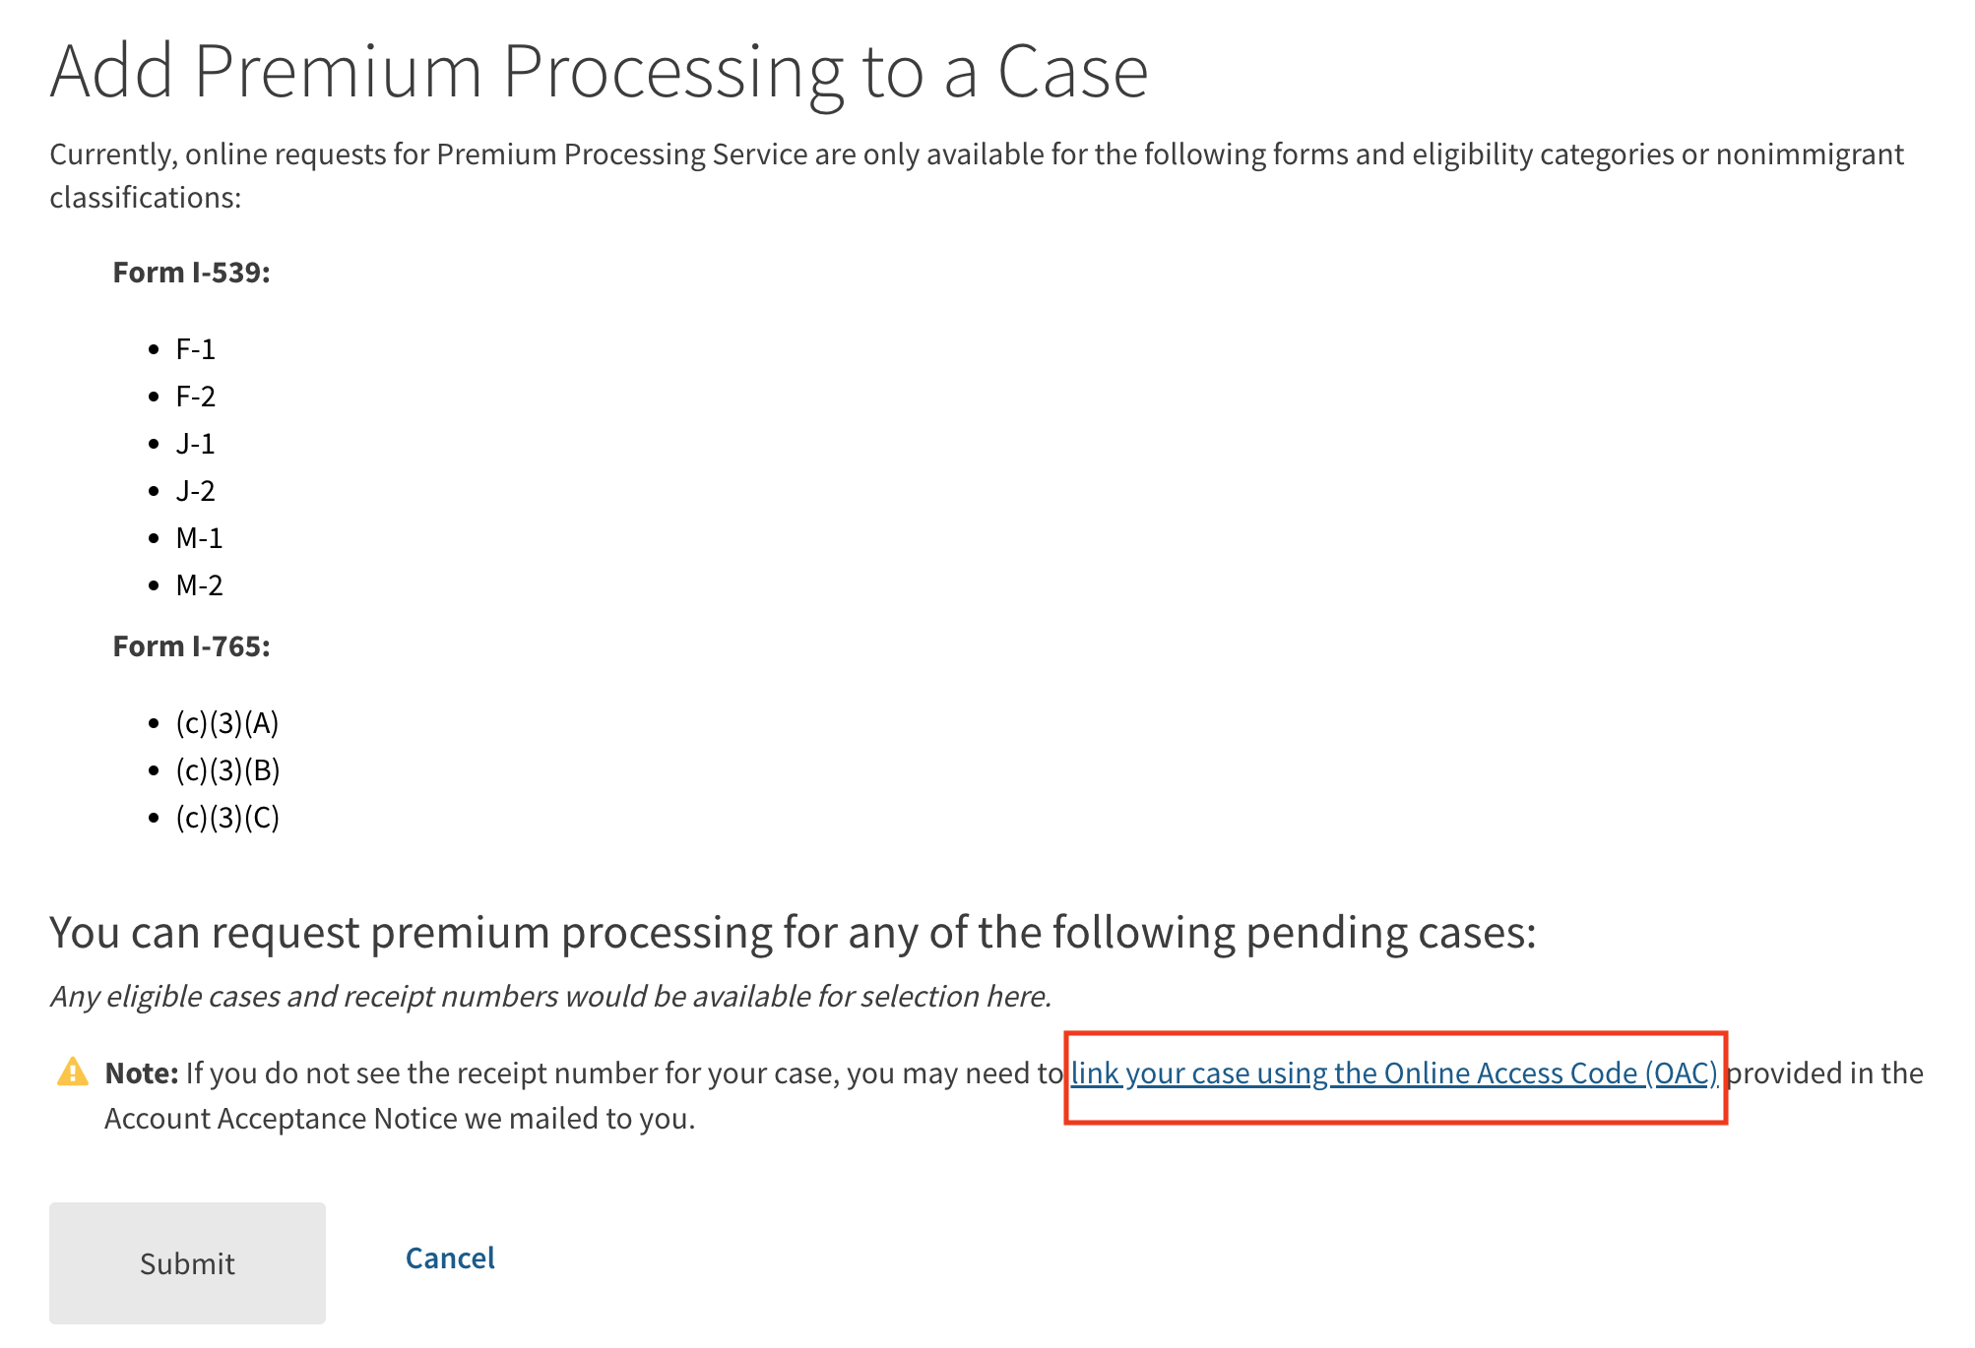
Task: Click the "Form I-765:" label
Action: [x=191, y=646]
